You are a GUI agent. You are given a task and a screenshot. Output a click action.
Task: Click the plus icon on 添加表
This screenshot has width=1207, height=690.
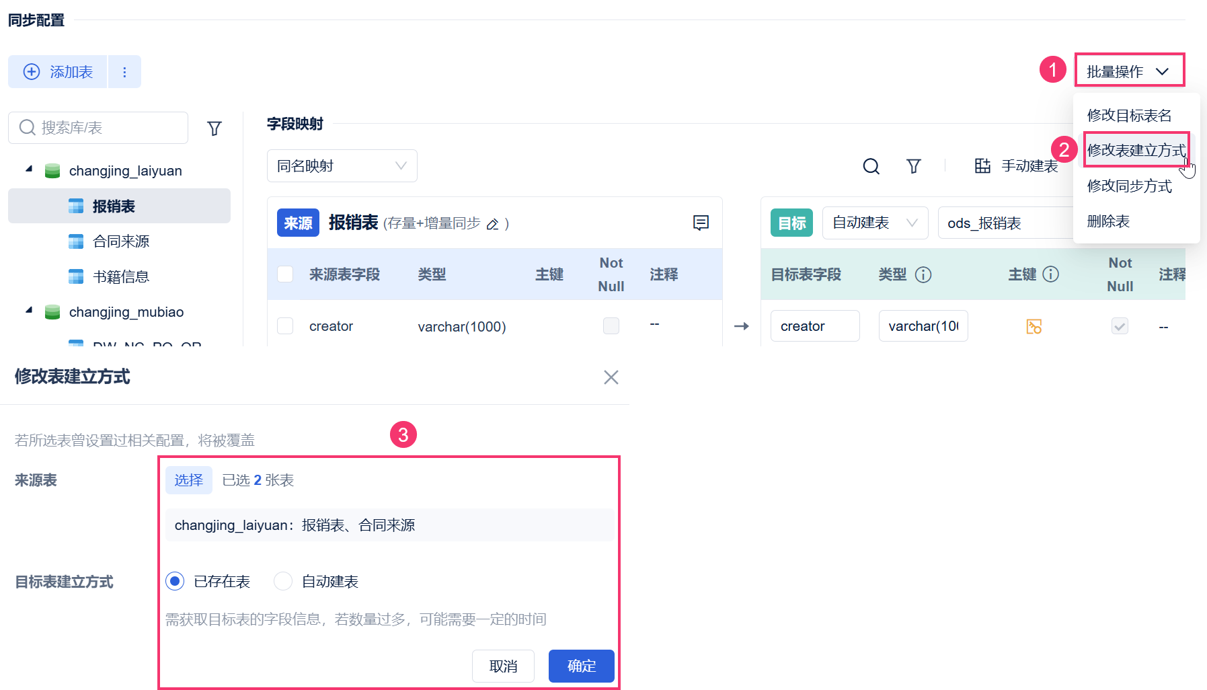(x=32, y=72)
